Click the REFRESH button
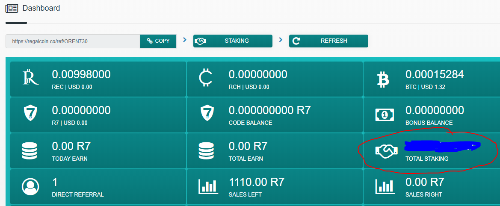 (328, 41)
